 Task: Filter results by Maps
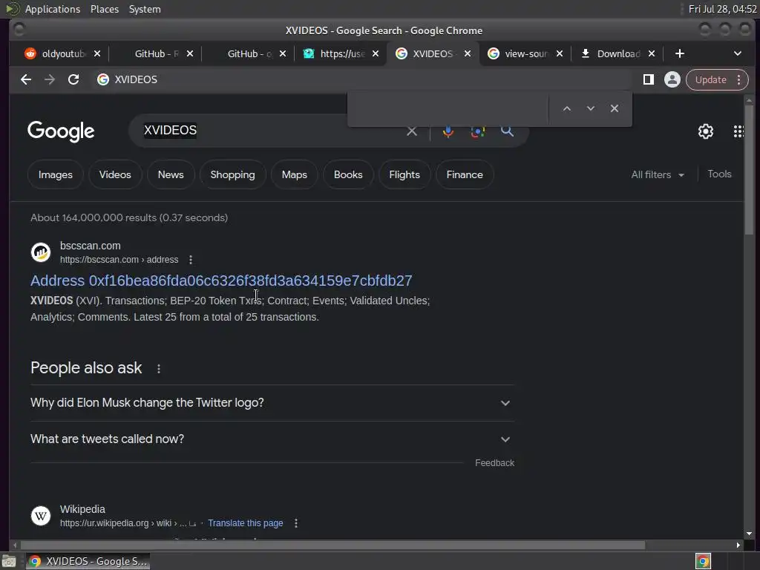(294, 174)
